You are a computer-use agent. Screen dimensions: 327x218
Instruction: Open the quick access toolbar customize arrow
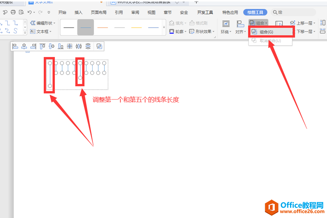pyautogui.click(x=49, y=13)
